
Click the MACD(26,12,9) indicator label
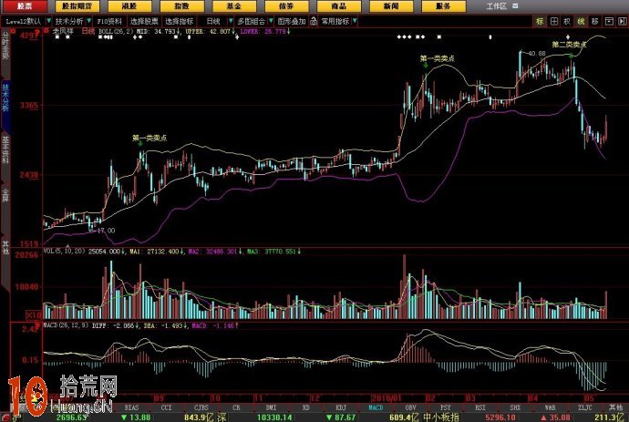pyautogui.click(x=66, y=325)
